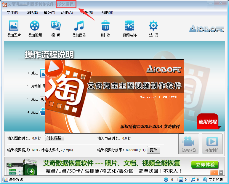229x184 pixels.
Task: Open the Edit (编辑) menu
Action: [x=32, y=12]
